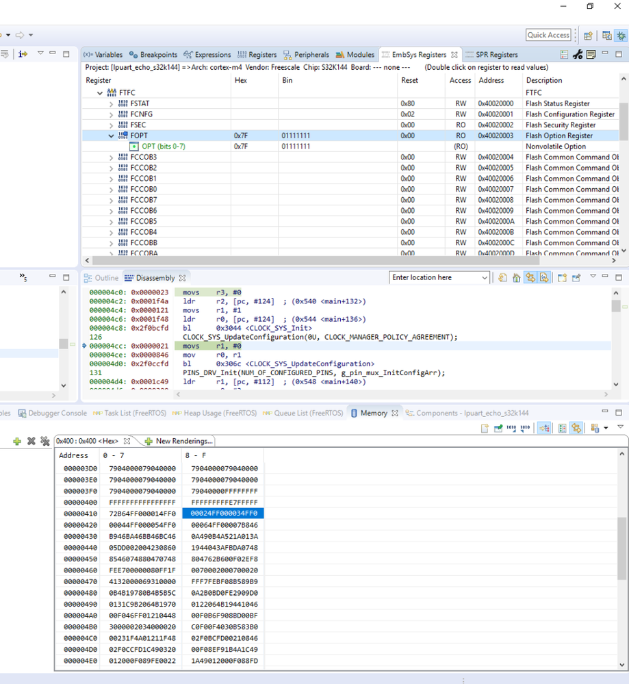The width and height of the screenshot is (629, 684).
Task: Switch to the C/C++ perspective icon
Action: pos(606,36)
